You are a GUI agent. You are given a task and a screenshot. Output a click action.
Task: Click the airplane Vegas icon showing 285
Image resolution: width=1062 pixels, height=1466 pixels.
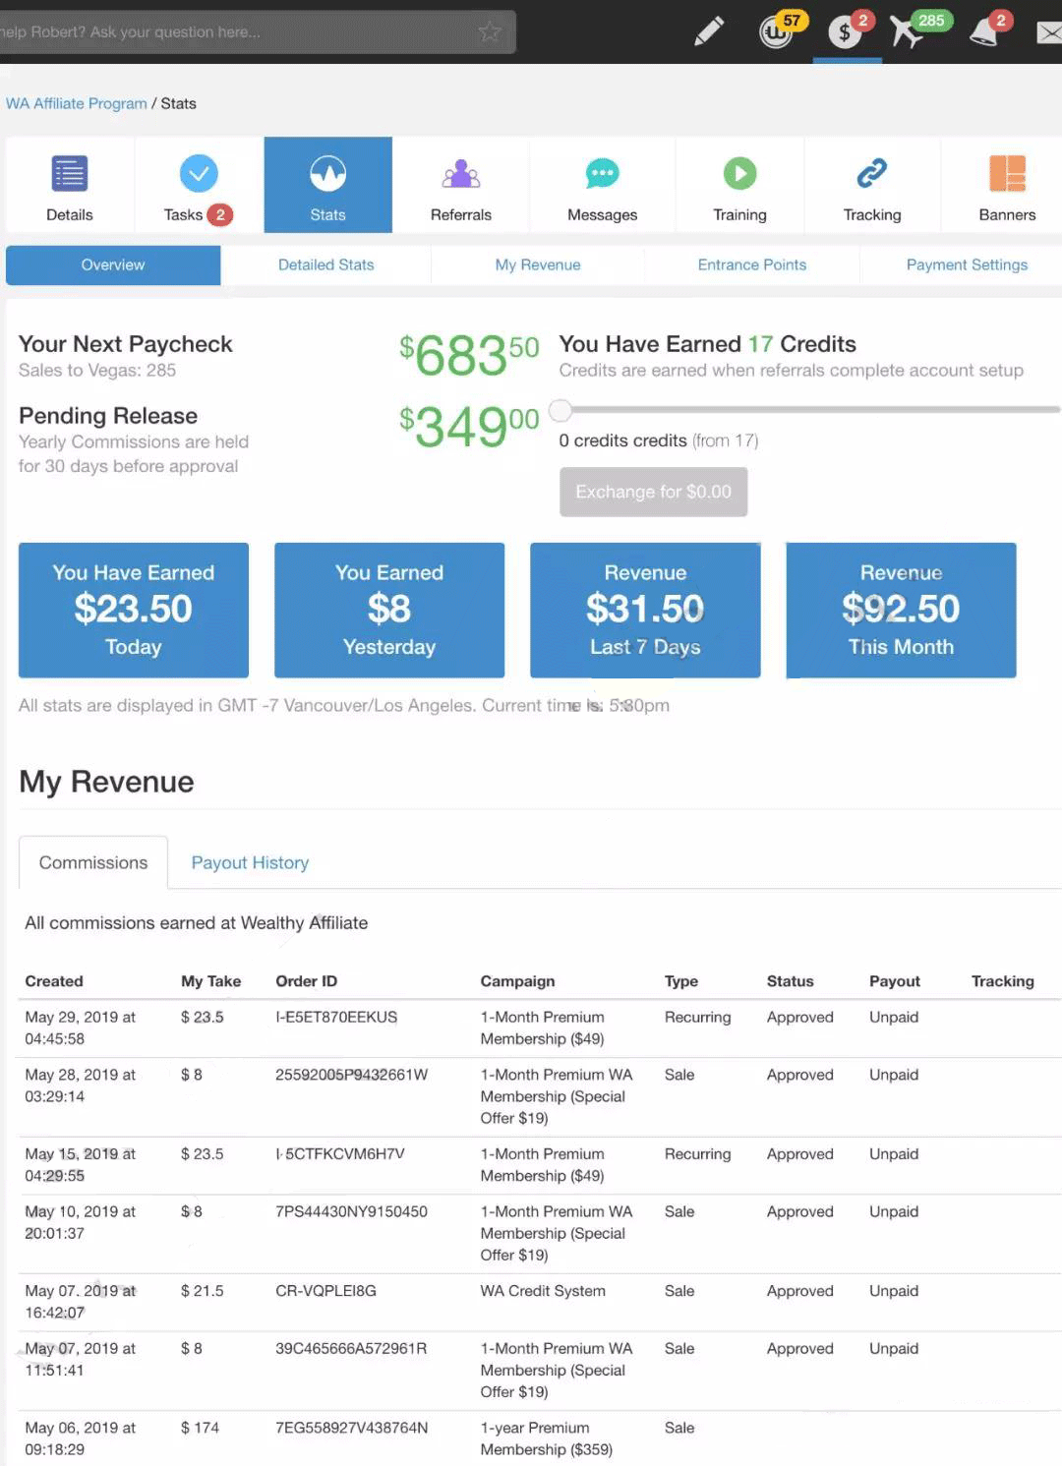(907, 31)
